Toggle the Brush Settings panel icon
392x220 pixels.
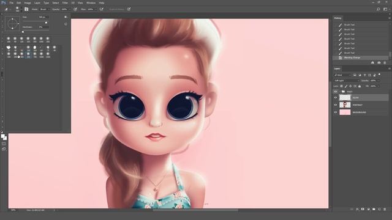click(26, 9)
